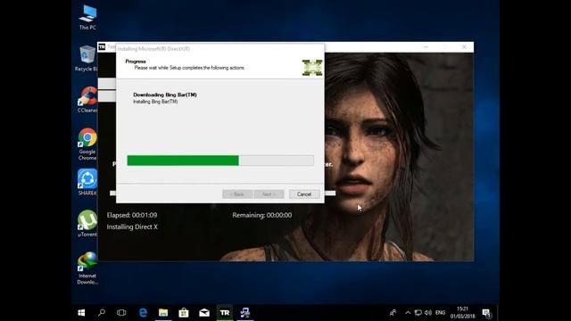The image size is (571, 321).
Task: Switch the ENG input language indicator
Action: click(x=440, y=313)
